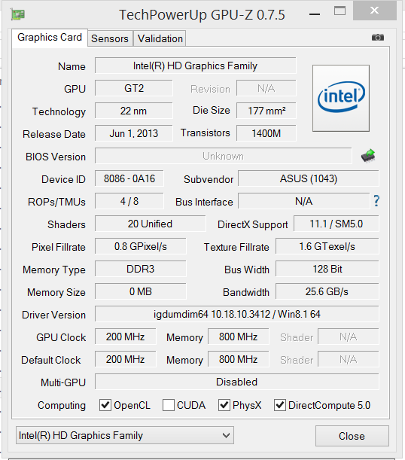Click the GPU-Z app icon in title bar
405x460 pixels.
click(17, 14)
